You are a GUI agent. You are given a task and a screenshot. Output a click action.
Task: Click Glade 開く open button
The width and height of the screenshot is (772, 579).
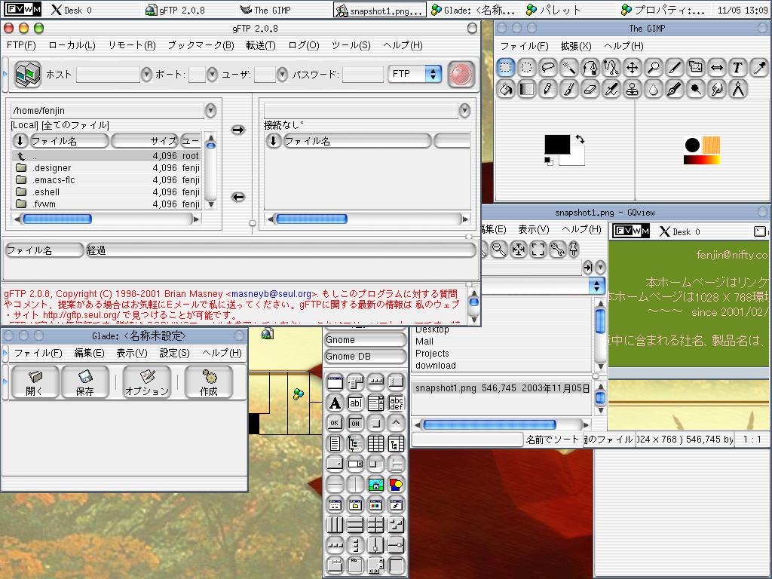[x=35, y=382]
